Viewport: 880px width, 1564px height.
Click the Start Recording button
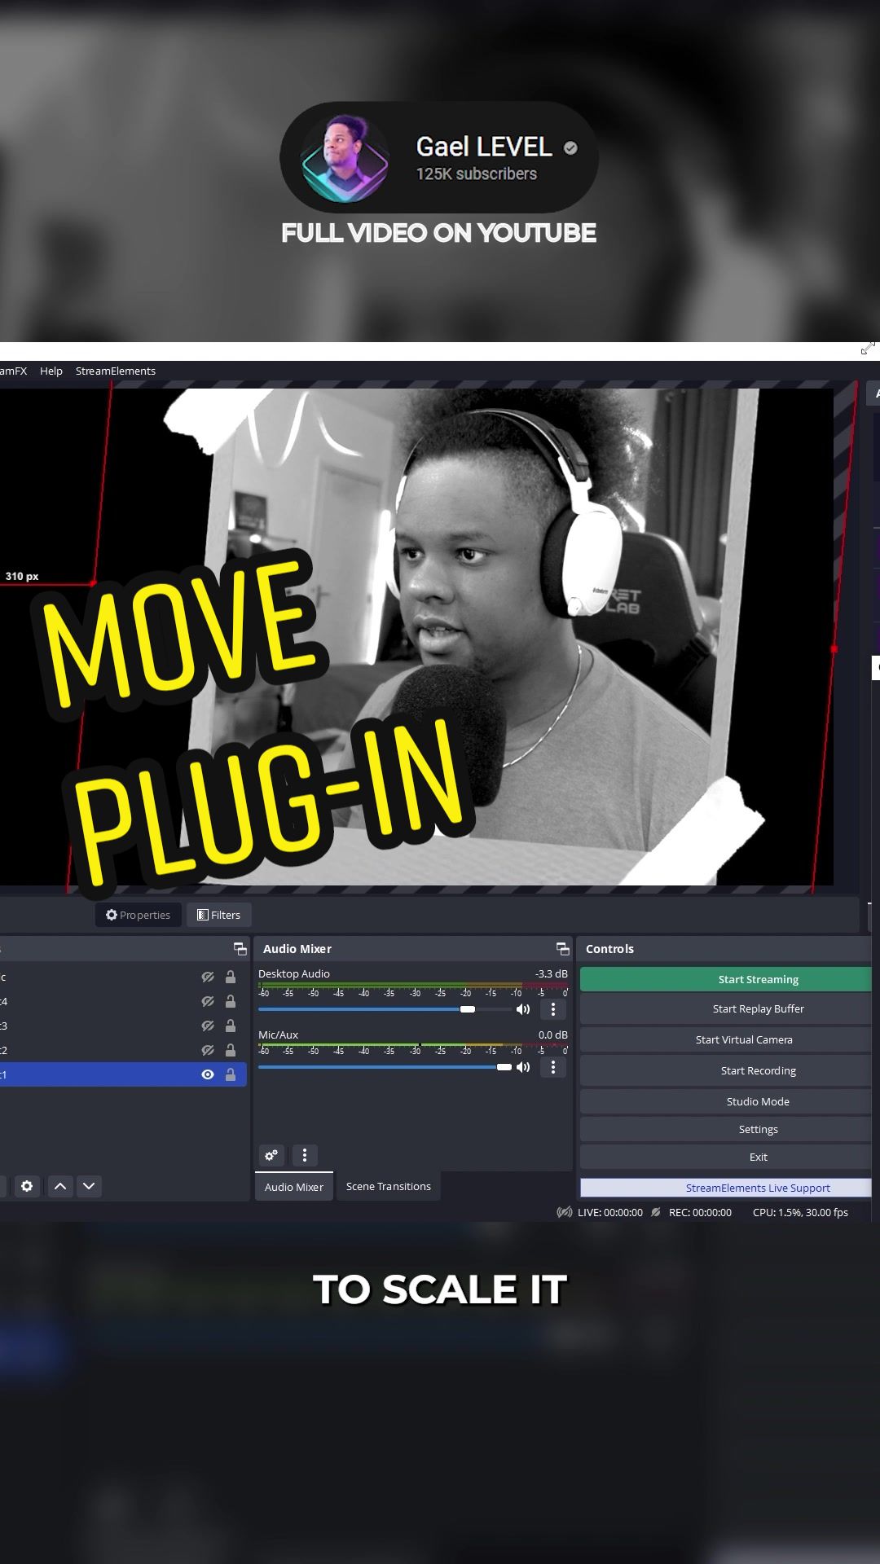pos(726,1070)
